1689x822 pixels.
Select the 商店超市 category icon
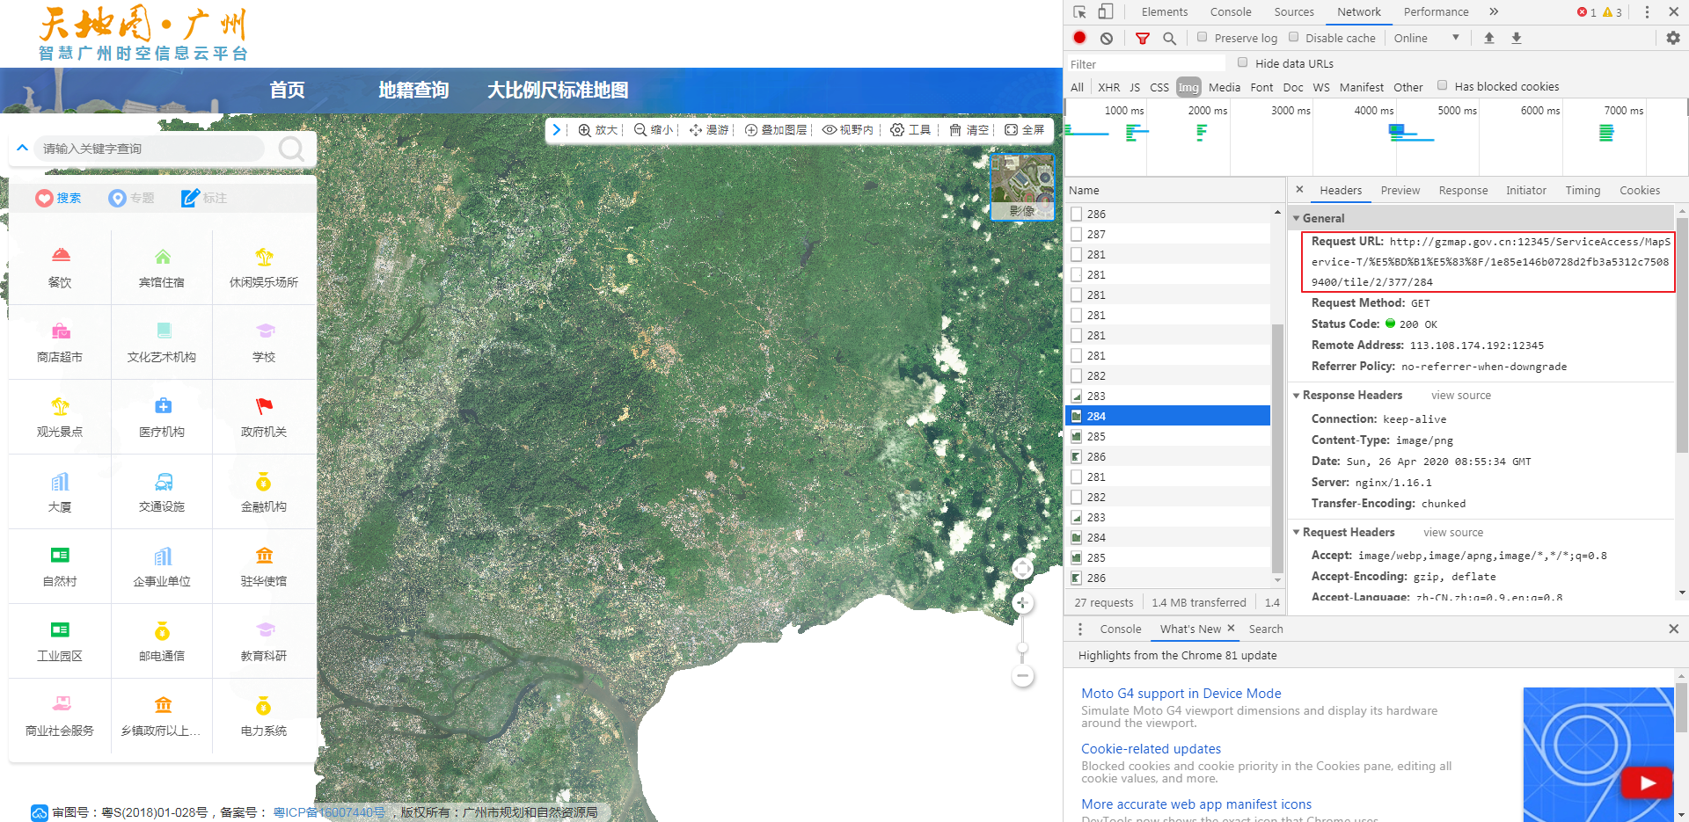(61, 331)
